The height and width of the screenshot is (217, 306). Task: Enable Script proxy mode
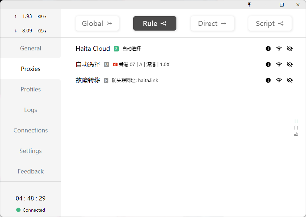(270, 23)
